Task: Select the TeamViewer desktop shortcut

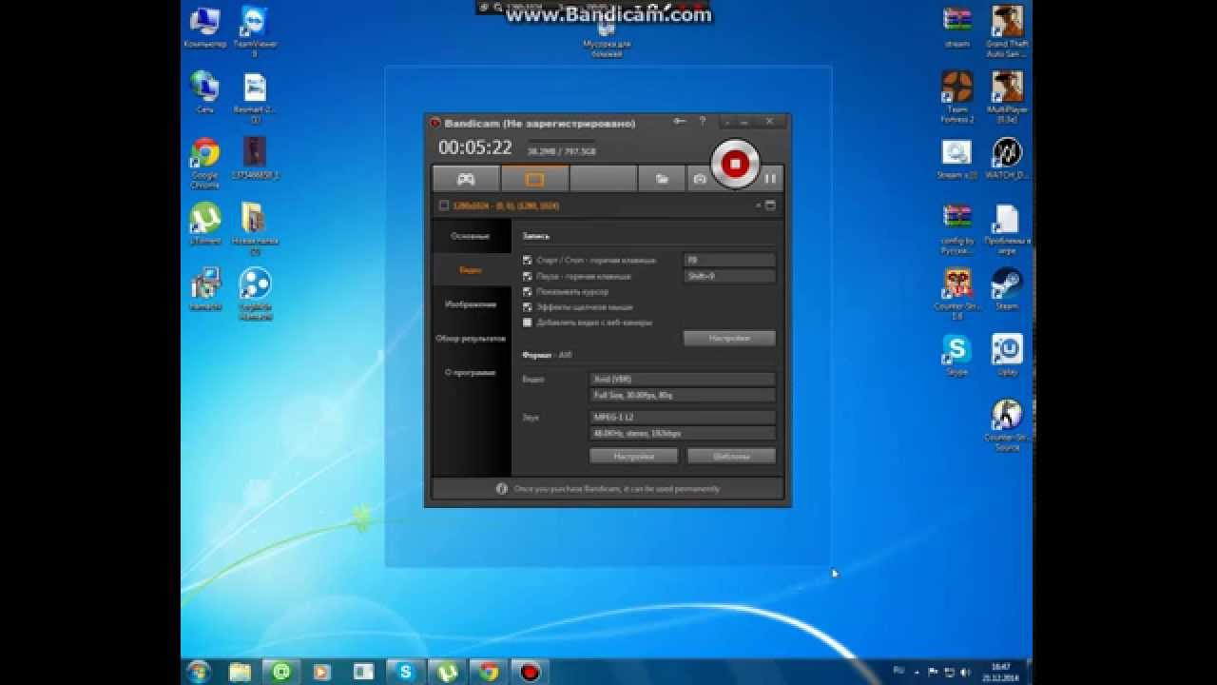Action: pos(254,30)
